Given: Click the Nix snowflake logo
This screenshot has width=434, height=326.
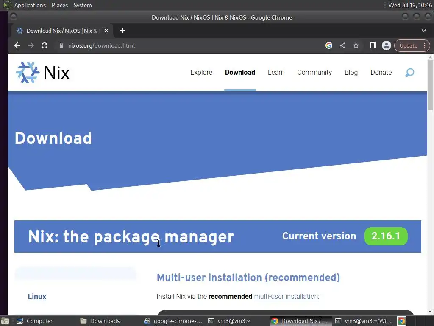Looking at the screenshot, I should click(x=28, y=72).
